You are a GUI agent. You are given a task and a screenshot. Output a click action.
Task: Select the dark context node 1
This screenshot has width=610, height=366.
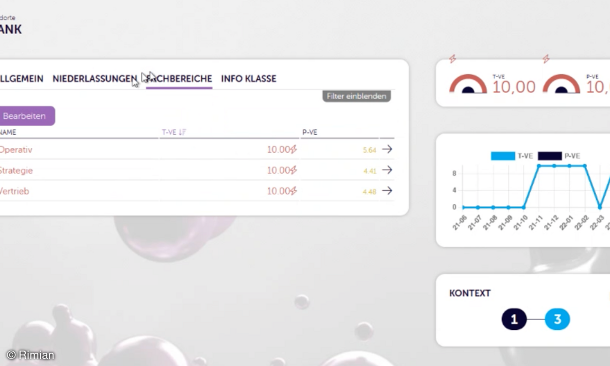pyautogui.click(x=514, y=320)
